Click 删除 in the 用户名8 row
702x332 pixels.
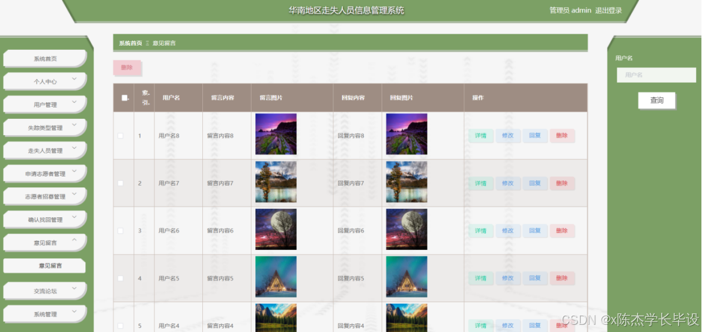(562, 136)
